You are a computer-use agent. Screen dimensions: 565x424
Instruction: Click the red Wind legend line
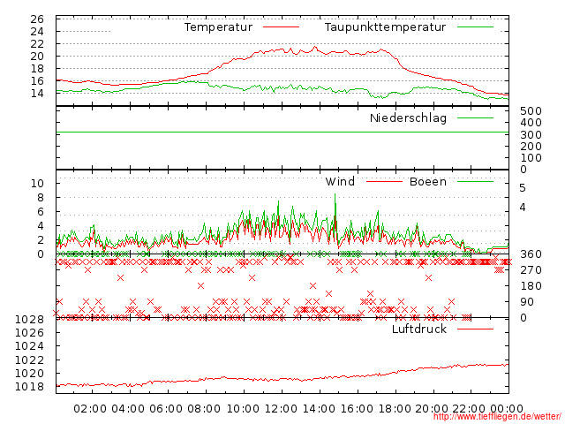click(x=384, y=181)
